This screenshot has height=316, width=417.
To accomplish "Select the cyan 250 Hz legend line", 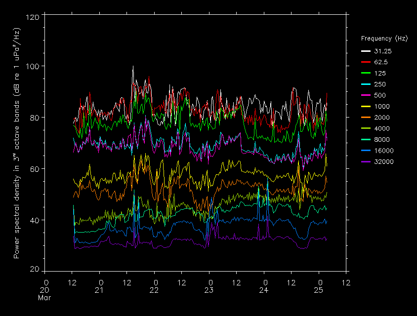I will 366,84.
